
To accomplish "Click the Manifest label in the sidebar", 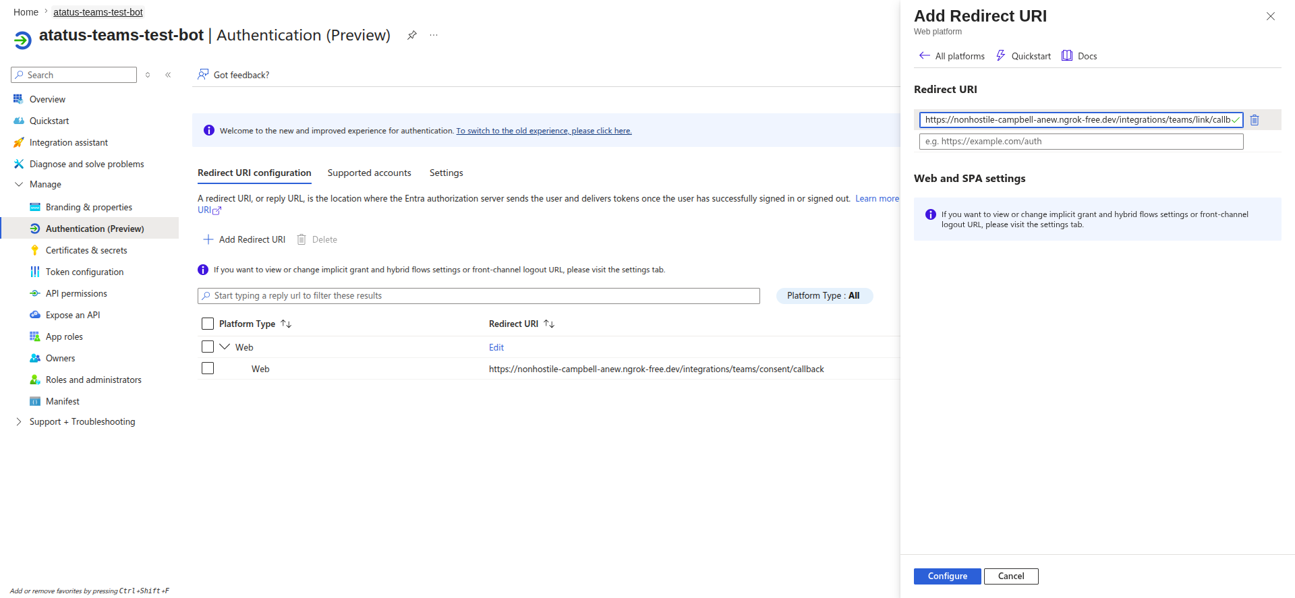I will click(63, 401).
